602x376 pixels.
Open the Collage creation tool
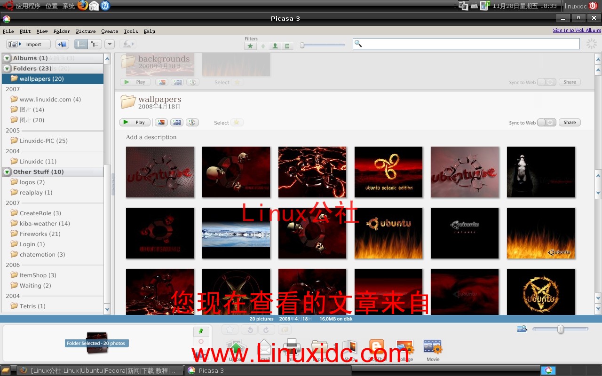tap(404, 348)
